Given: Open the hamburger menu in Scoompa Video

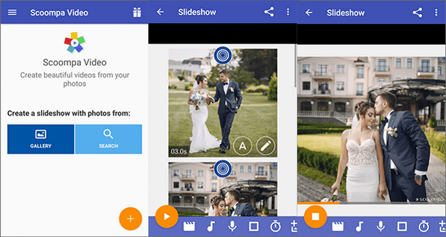Looking at the screenshot, I should click(12, 12).
